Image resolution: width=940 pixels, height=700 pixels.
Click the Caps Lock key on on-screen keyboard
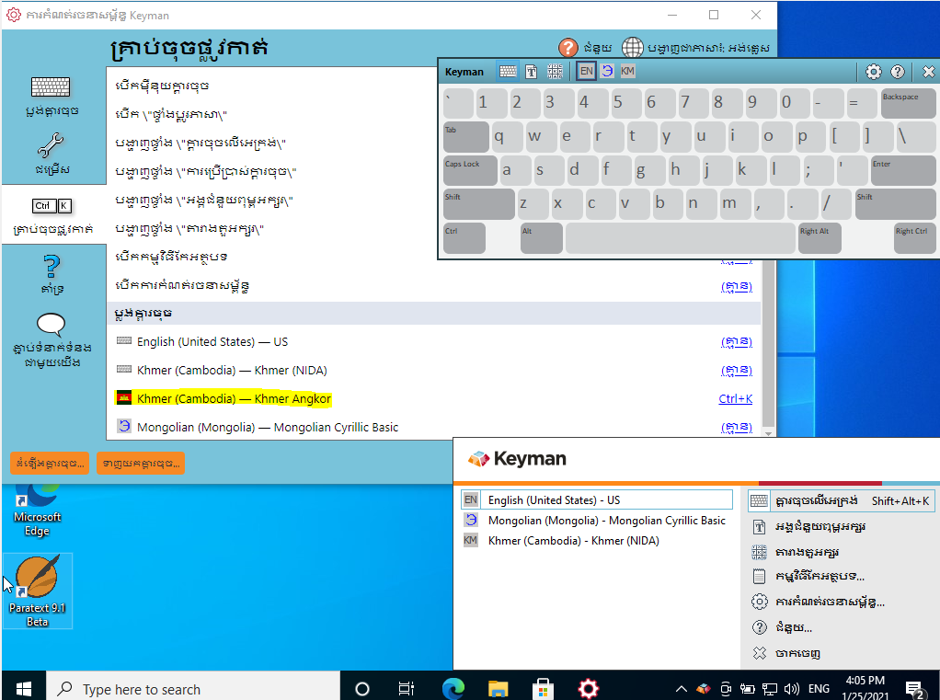pyautogui.click(x=470, y=170)
